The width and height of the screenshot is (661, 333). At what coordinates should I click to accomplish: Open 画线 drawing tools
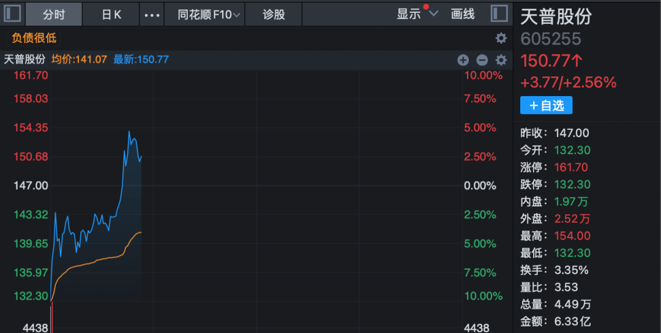click(x=463, y=14)
